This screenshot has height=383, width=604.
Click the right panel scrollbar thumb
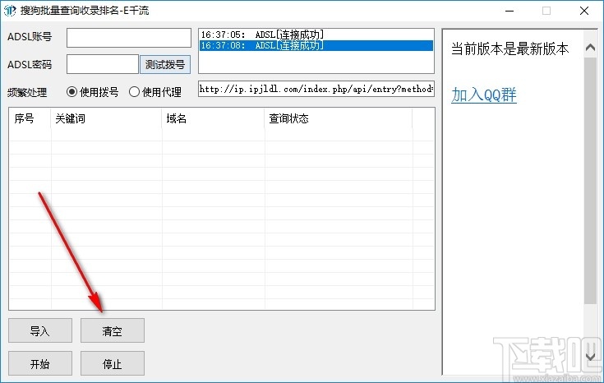point(591,180)
